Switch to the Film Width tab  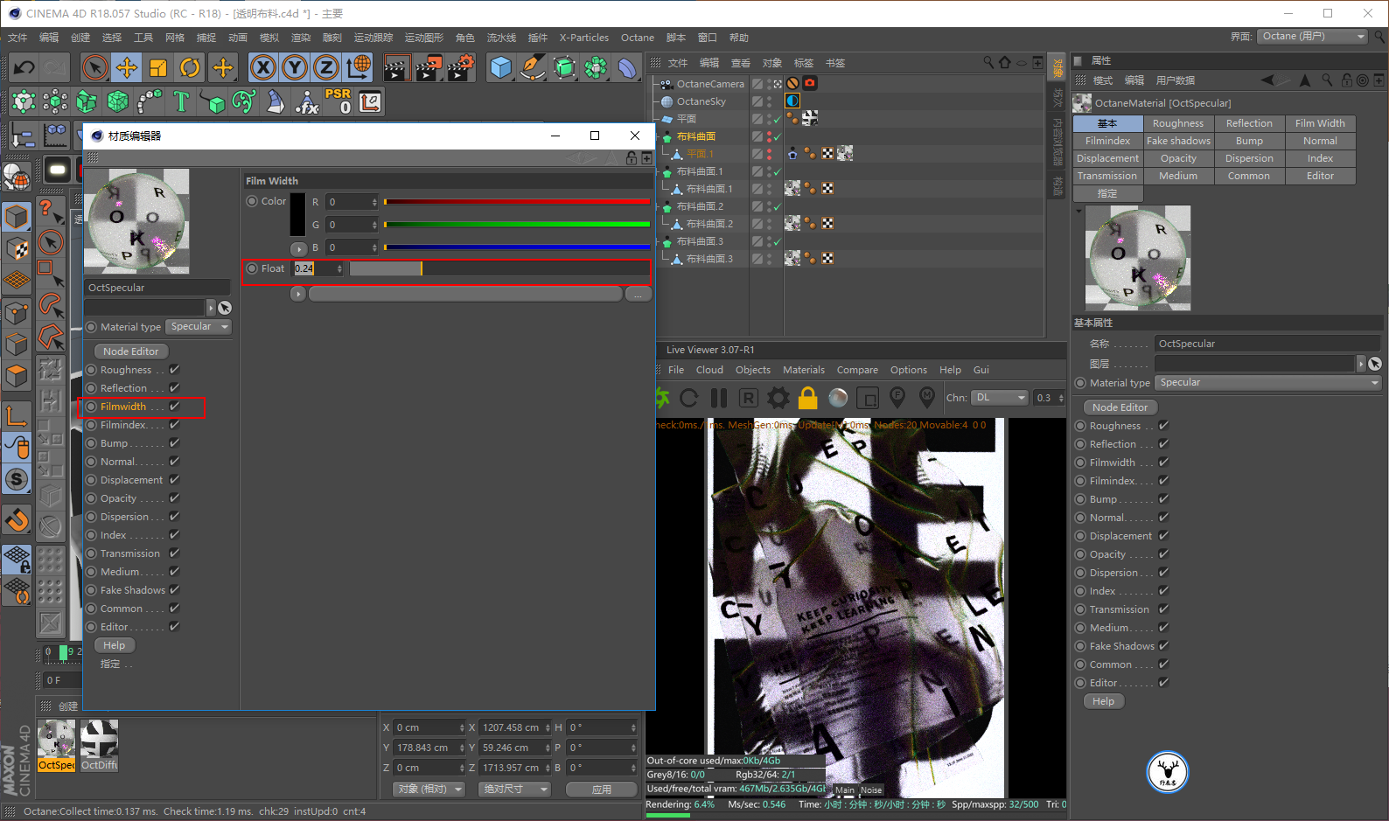click(1320, 123)
